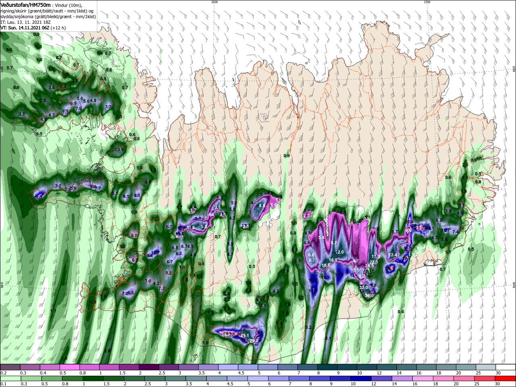Click the bright red 30 swatch in lower legend row
This screenshot has width=516, height=387.
click(x=506, y=378)
